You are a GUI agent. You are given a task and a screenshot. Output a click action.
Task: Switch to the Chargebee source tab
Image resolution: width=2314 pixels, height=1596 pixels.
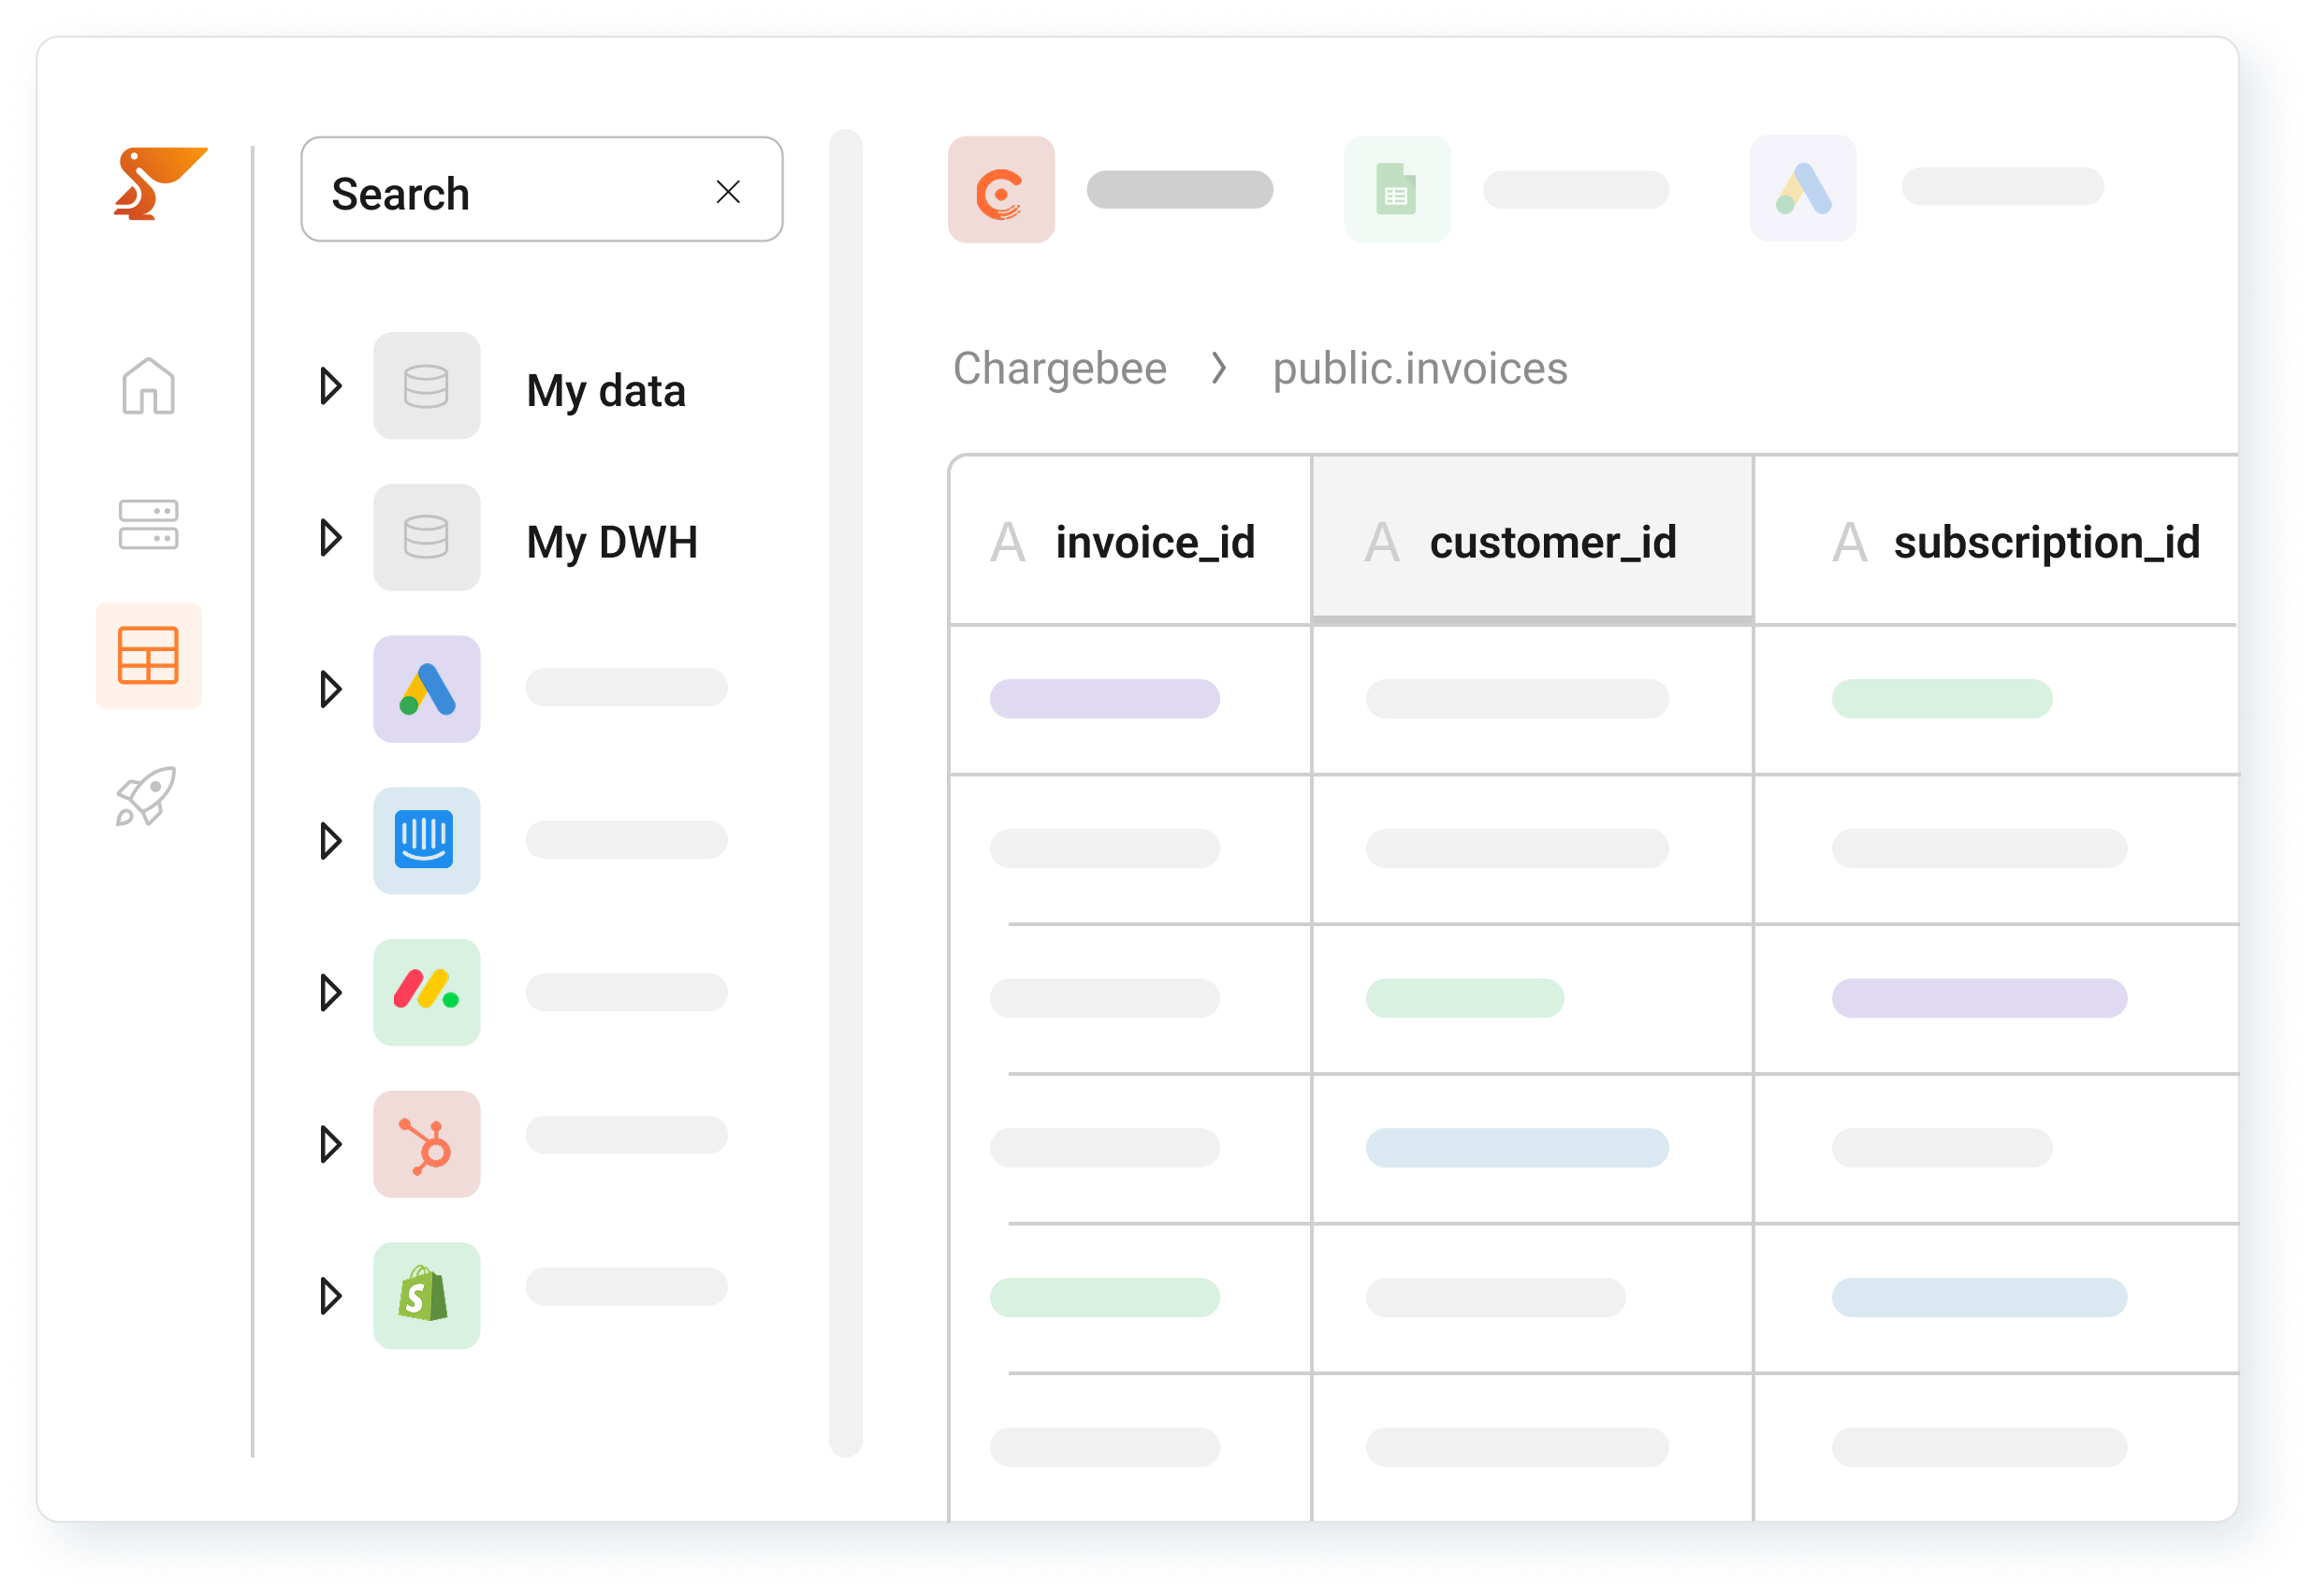click(1001, 190)
